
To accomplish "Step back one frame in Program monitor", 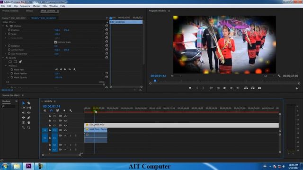I will 218,88.
